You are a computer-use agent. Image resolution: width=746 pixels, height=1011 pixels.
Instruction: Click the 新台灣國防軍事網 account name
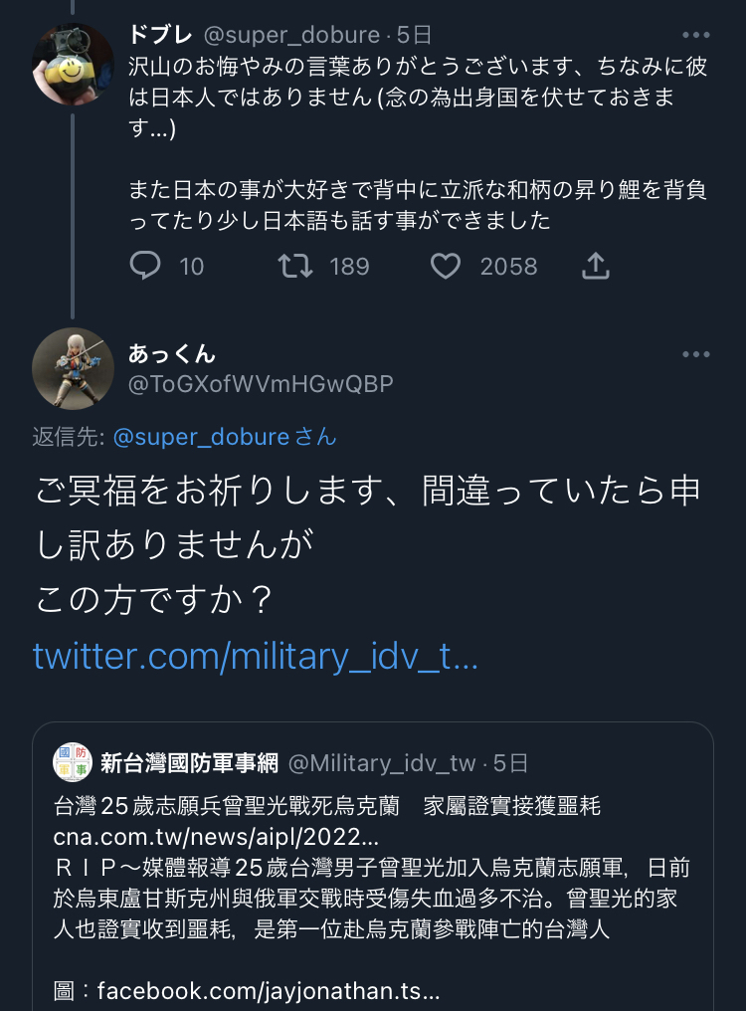pos(189,763)
